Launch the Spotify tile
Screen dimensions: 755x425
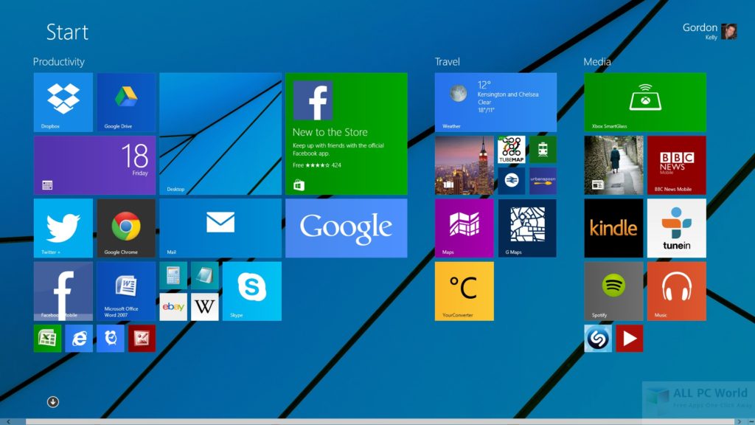(x=613, y=291)
